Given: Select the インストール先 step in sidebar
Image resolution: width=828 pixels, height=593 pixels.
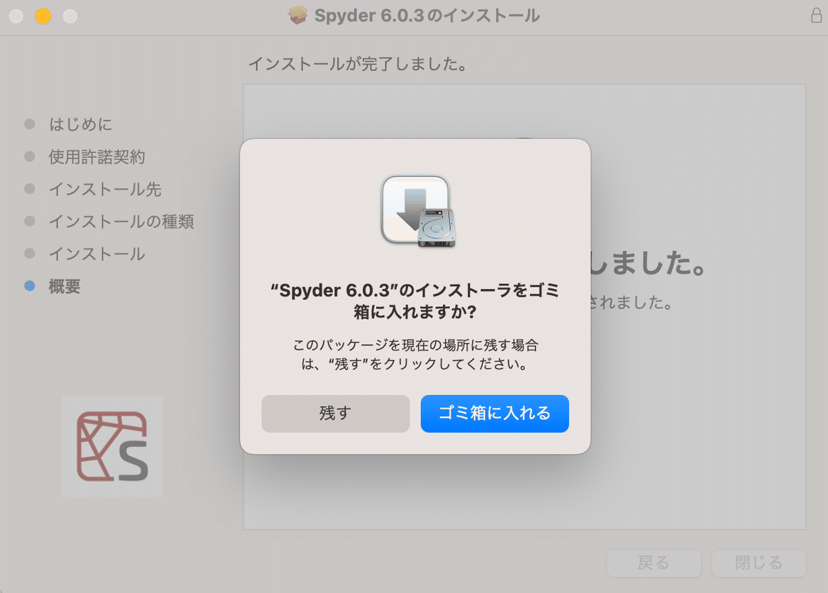Looking at the screenshot, I should pos(105,189).
